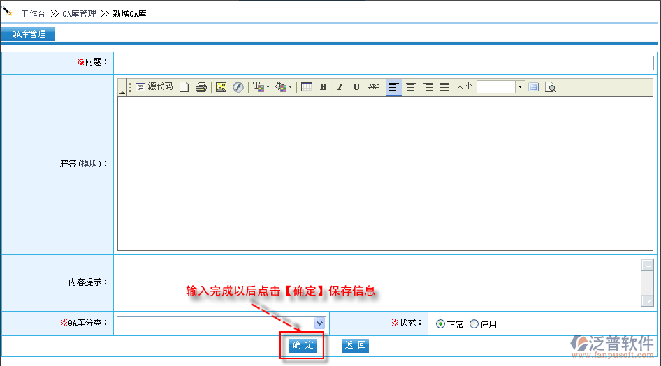Toggle strikethrough ABC formatting

pyautogui.click(x=374, y=87)
